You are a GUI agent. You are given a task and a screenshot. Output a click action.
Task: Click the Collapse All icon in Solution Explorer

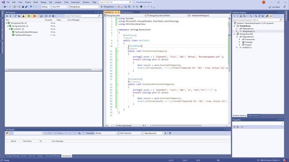click(x=259, y=16)
